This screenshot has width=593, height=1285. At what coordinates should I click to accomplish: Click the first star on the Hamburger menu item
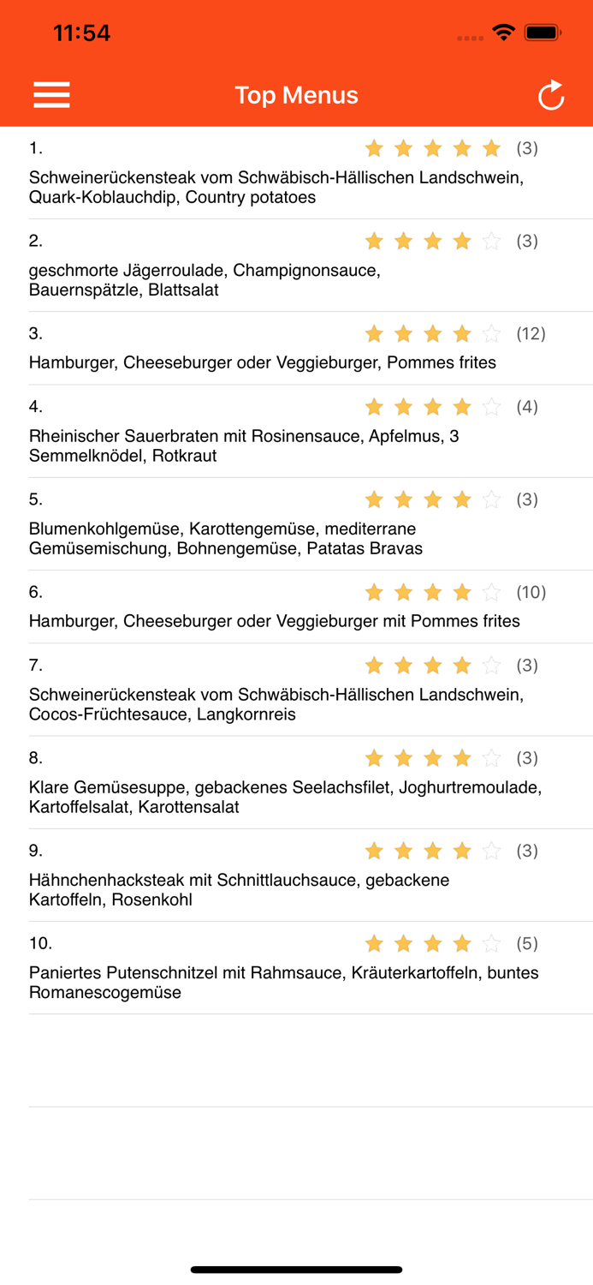[374, 334]
